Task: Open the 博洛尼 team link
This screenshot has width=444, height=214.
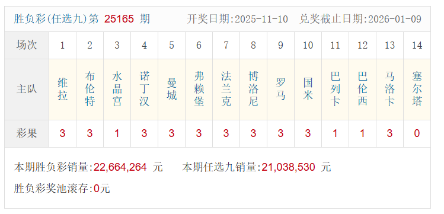Action: [253, 89]
